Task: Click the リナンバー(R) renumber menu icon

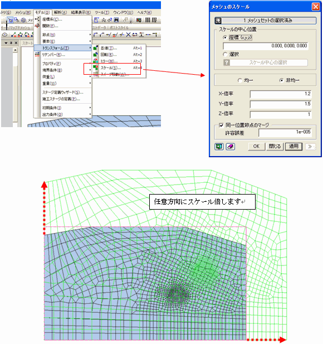Action: pyautogui.click(x=37, y=55)
